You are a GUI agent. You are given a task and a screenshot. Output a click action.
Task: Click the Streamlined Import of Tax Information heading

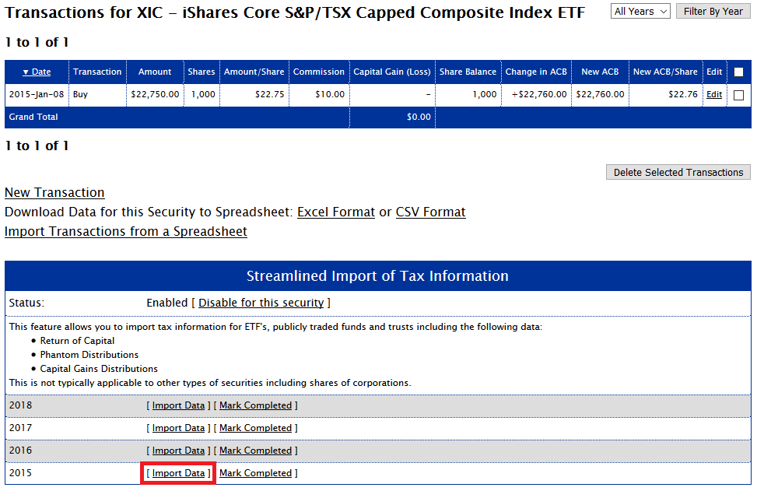point(377,275)
